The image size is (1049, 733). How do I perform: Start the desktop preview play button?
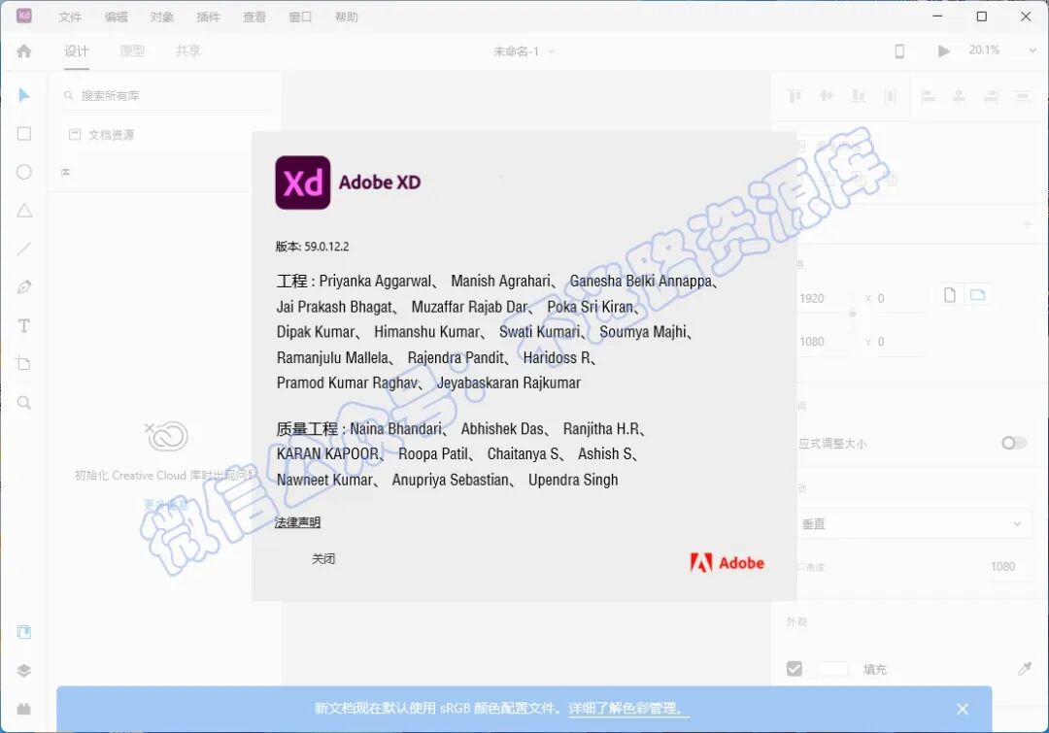pyautogui.click(x=943, y=50)
